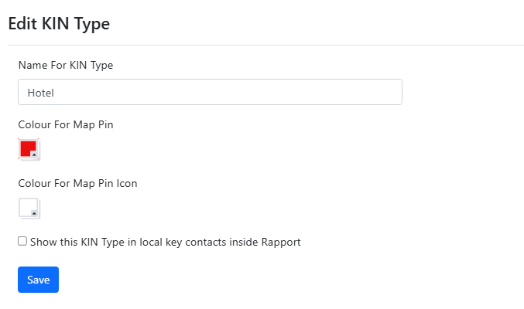Pick the small triangle icon under red colour
Viewport: 524px width, 309px height.
[x=34, y=154]
